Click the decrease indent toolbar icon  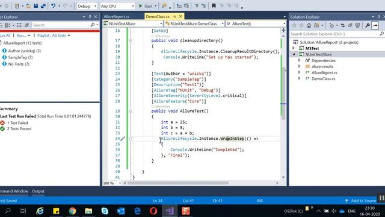point(197,6)
